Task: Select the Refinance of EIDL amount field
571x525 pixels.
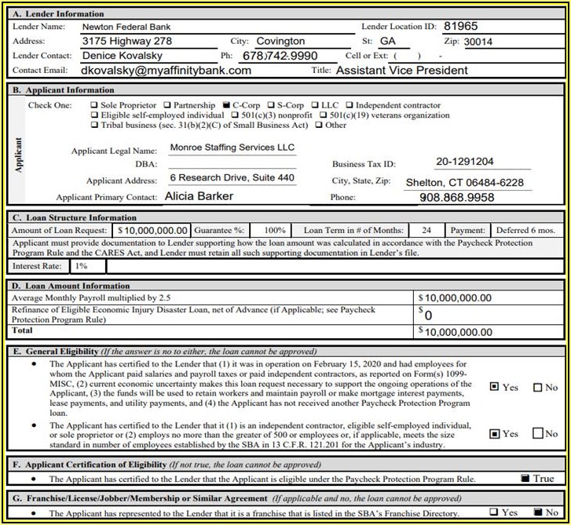Action: click(487, 315)
